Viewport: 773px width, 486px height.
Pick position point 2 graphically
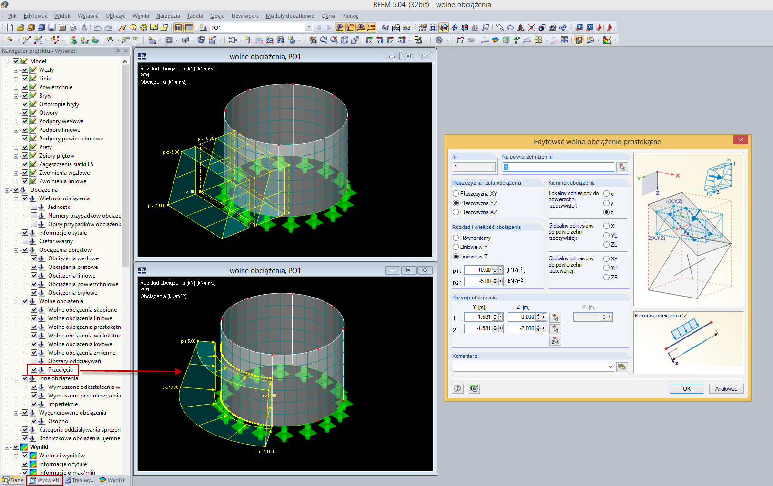[x=555, y=329]
